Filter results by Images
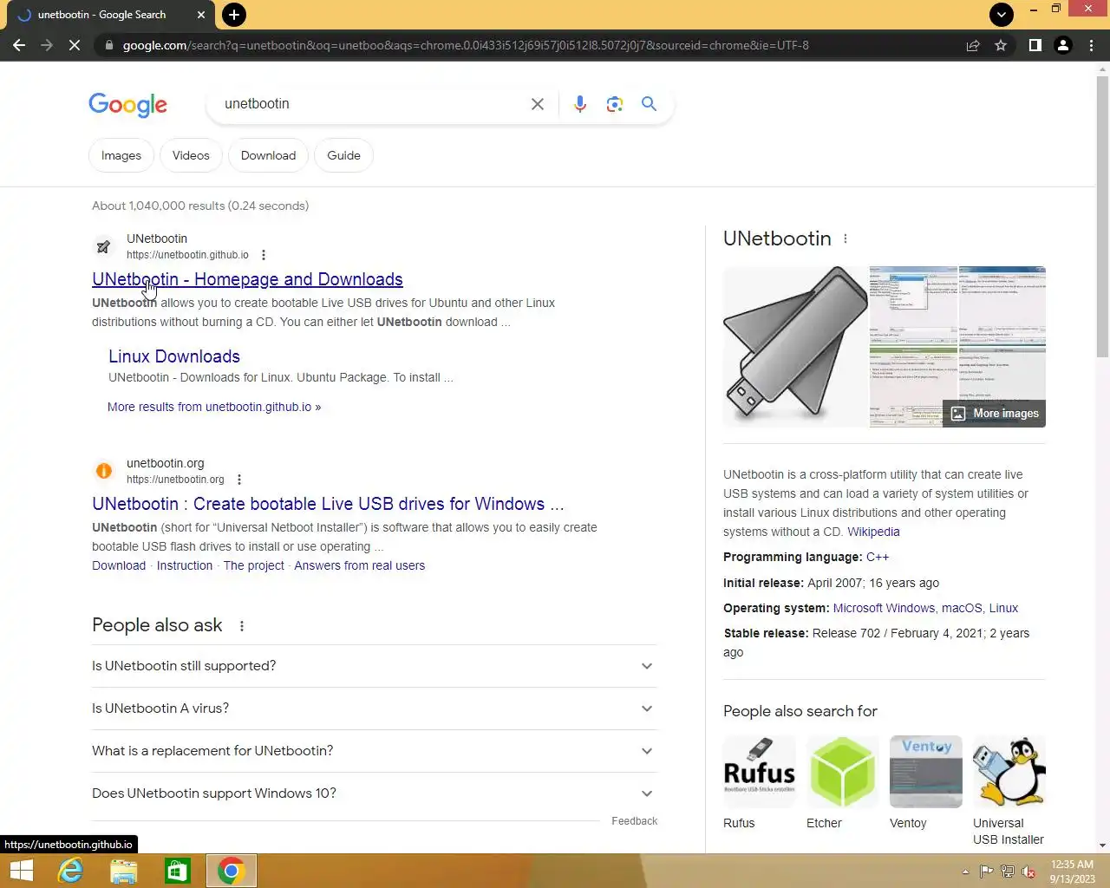Screen dimensions: 1110x888 click(x=121, y=155)
